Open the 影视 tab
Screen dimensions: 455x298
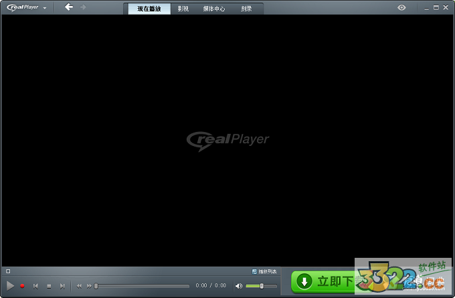pos(183,9)
